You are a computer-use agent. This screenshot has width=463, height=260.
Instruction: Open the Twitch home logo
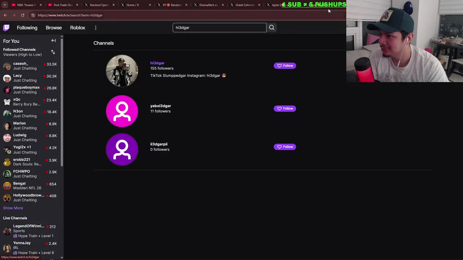click(x=7, y=27)
